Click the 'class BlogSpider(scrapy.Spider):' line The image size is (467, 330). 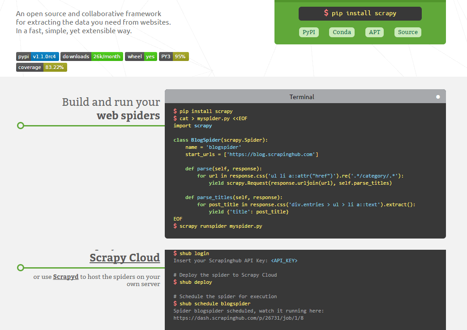tap(221, 140)
